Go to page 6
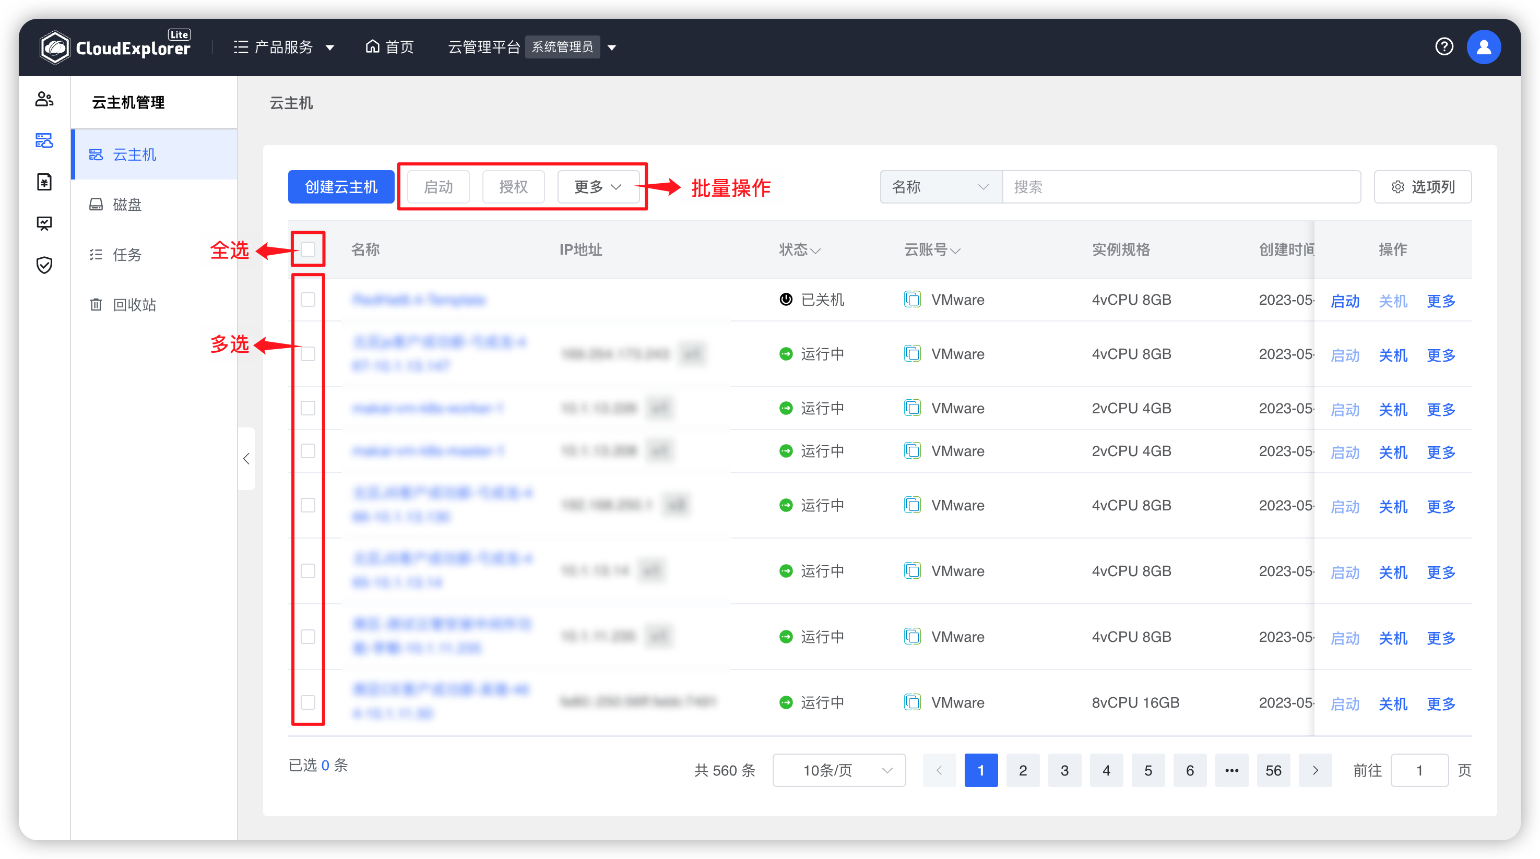This screenshot has width=1540, height=859. pos(1190,770)
